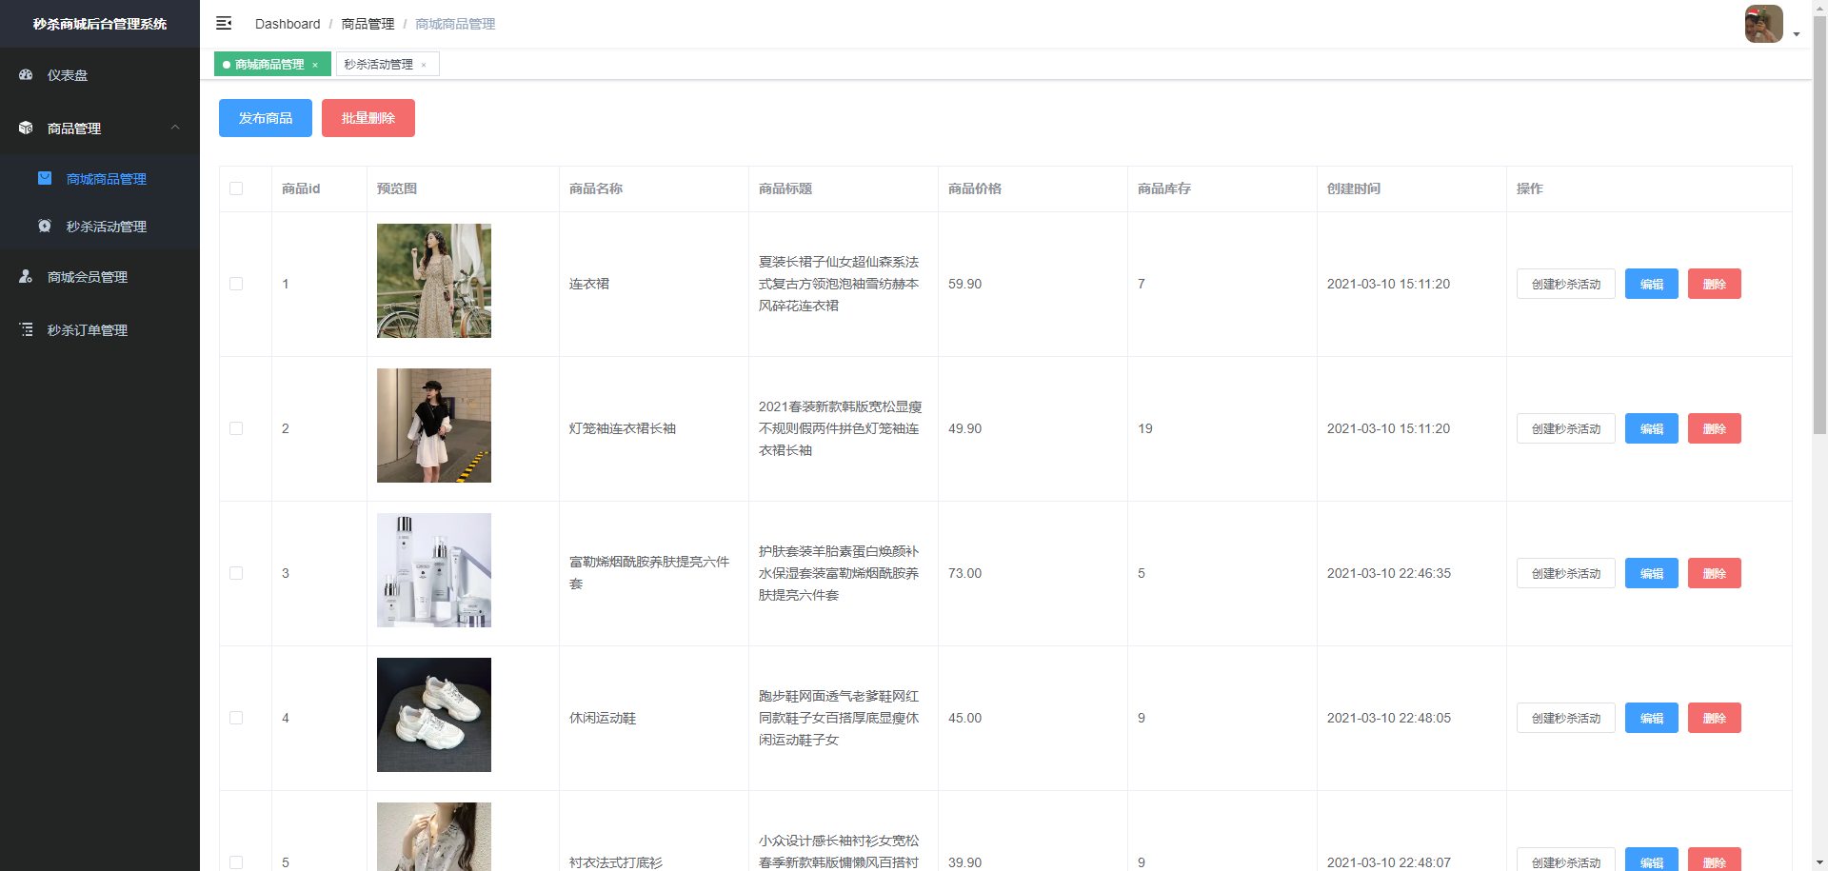Click 创建秒杀活动 for product id 5

click(1565, 860)
